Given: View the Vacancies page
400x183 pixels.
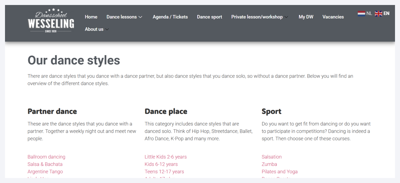Looking at the screenshot, I should 333,17.
